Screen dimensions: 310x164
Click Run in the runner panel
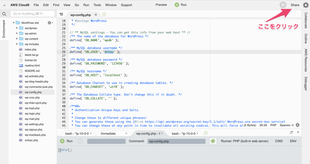click(x=66, y=141)
